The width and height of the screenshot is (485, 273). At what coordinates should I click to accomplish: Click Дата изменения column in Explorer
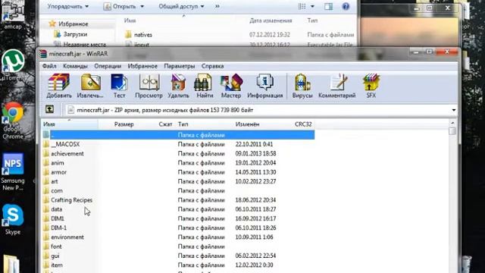[x=271, y=20]
